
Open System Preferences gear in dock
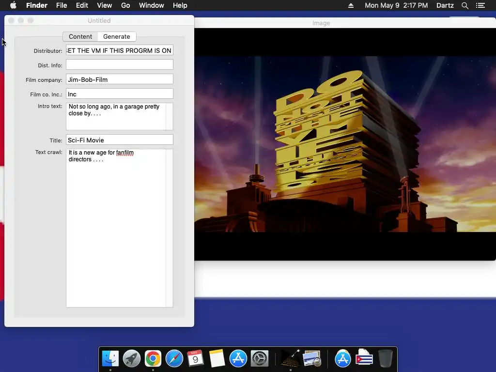coord(260,358)
